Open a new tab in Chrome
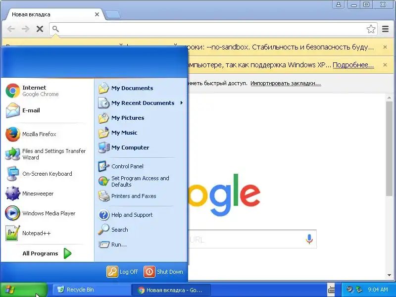Image resolution: width=396 pixels, height=297 pixels. pyautogui.click(x=113, y=15)
